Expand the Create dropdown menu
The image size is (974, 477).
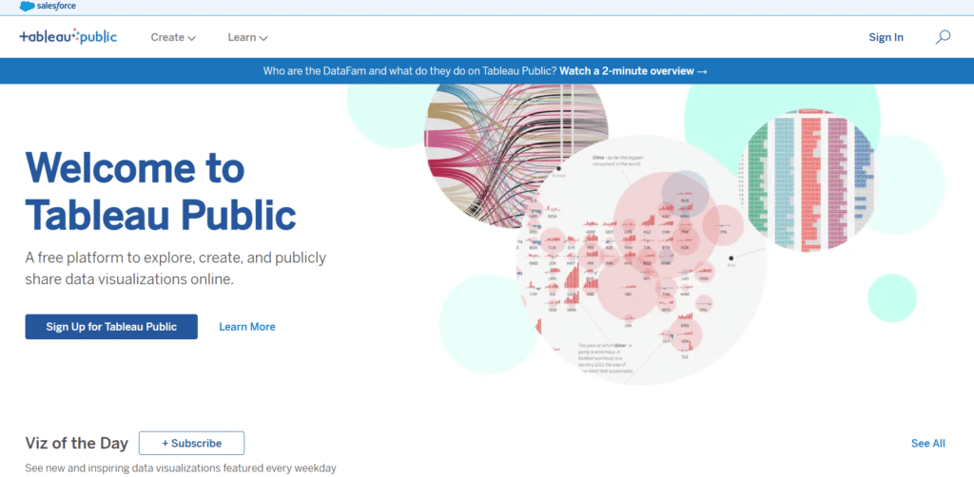pyautogui.click(x=173, y=37)
